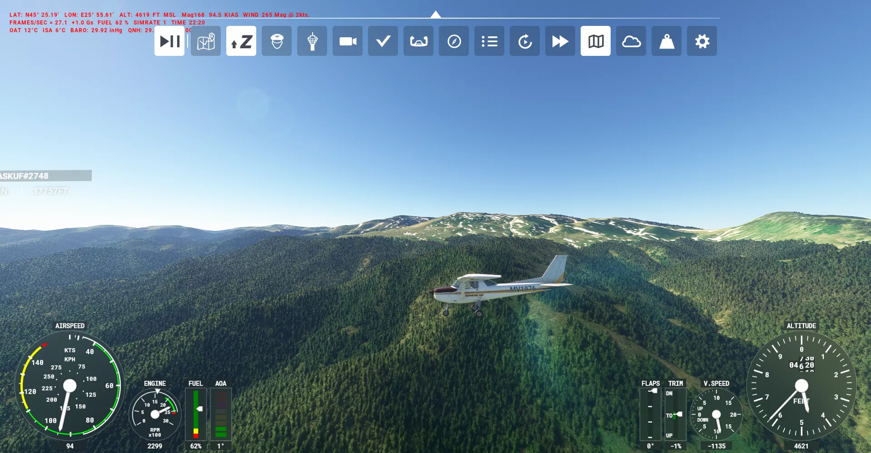The height and width of the screenshot is (453, 871).
Task: Click the V.SPEED gauge label
Action: pyautogui.click(x=717, y=383)
